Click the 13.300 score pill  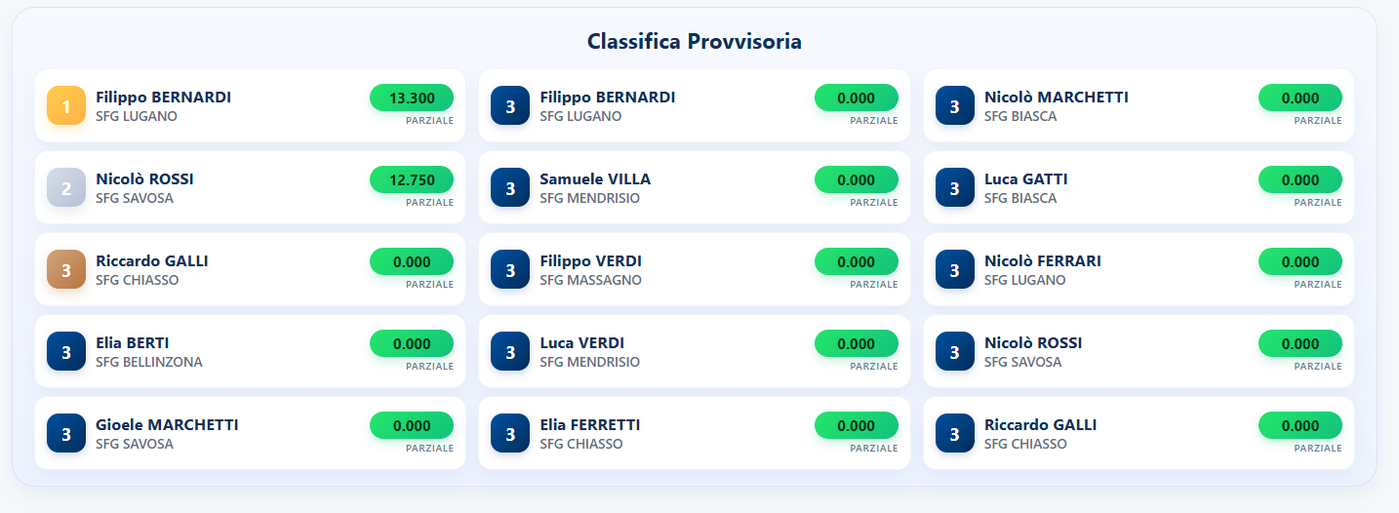point(412,98)
